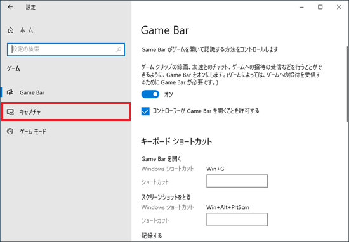
Task: Close the settings window
Action: (339, 7)
